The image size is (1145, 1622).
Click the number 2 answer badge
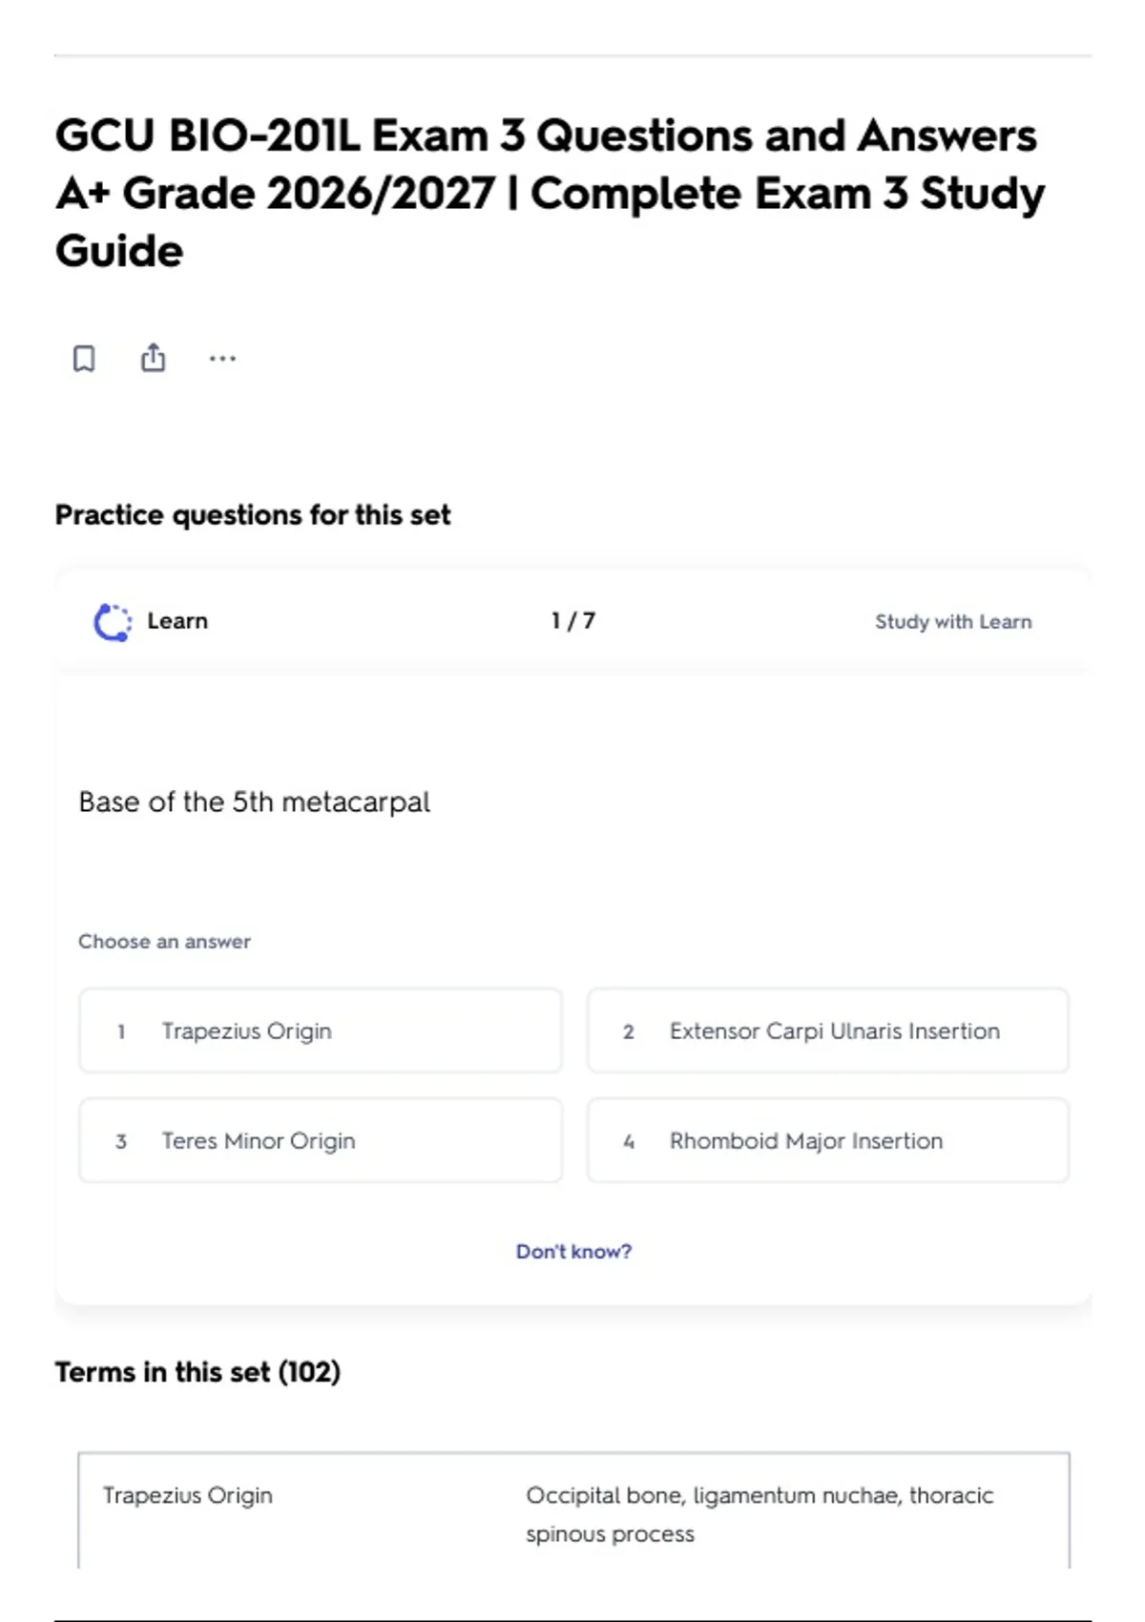628,1031
